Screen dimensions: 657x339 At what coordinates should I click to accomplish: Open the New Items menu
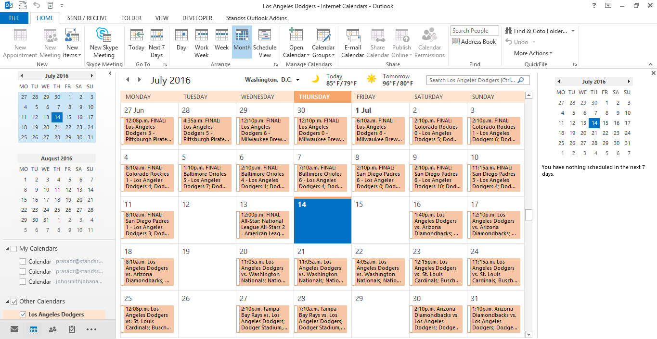pos(72,43)
